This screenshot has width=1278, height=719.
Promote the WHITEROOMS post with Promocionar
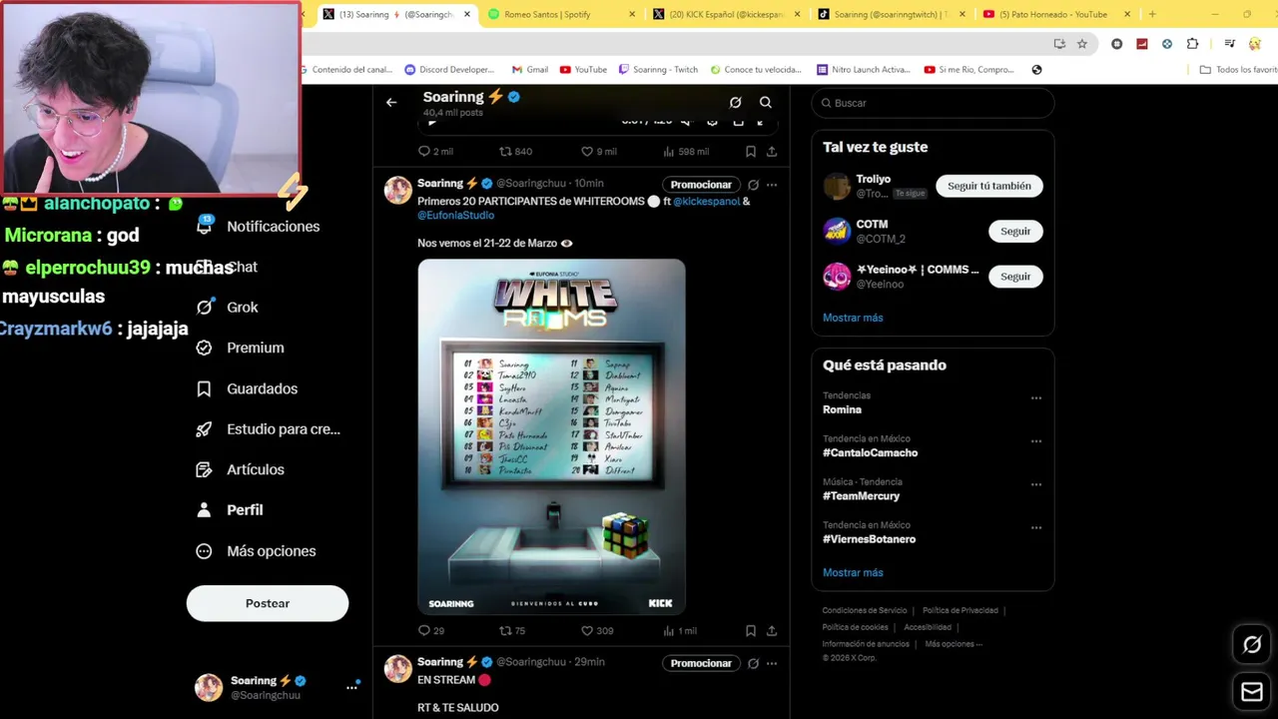click(701, 185)
